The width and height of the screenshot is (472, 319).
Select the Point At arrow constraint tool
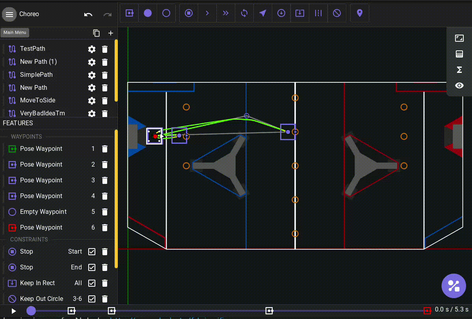[x=262, y=13]
